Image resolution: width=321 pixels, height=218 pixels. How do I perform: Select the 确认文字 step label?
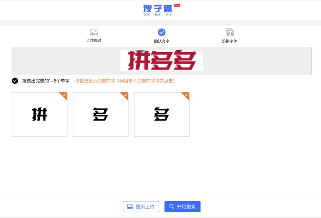click(162, 41)
